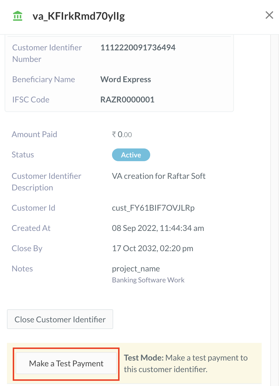Image resolution: width=279 pixels, height=386 pixels.
Task: Click the project_name note key
Action: (136, 269)
